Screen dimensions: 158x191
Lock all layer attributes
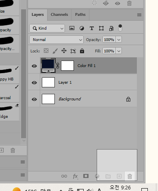82,51
